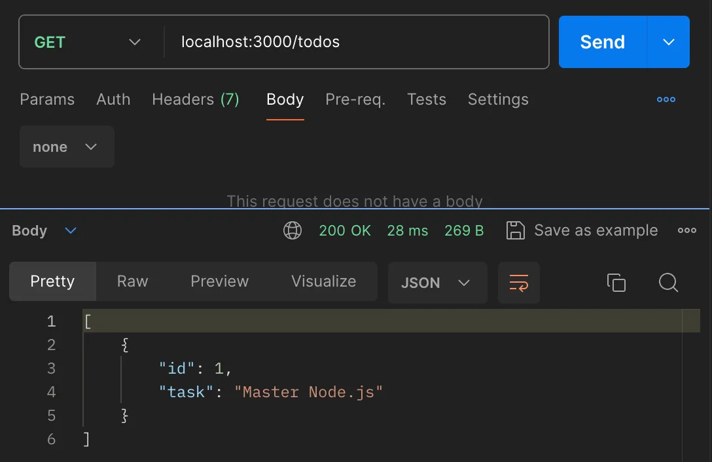Open response options three-dot menu
The height and width of the screenshot is (462, 712).
click(686, 230)
